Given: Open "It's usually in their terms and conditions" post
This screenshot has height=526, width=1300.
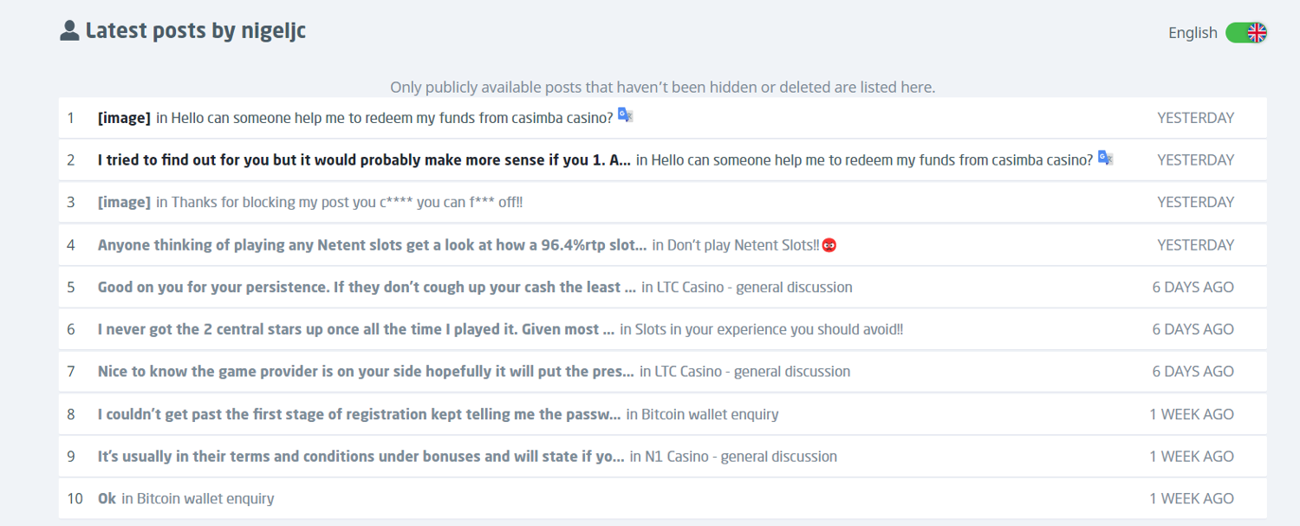Looking at the screenshot, I should click(x=361, y=457).
